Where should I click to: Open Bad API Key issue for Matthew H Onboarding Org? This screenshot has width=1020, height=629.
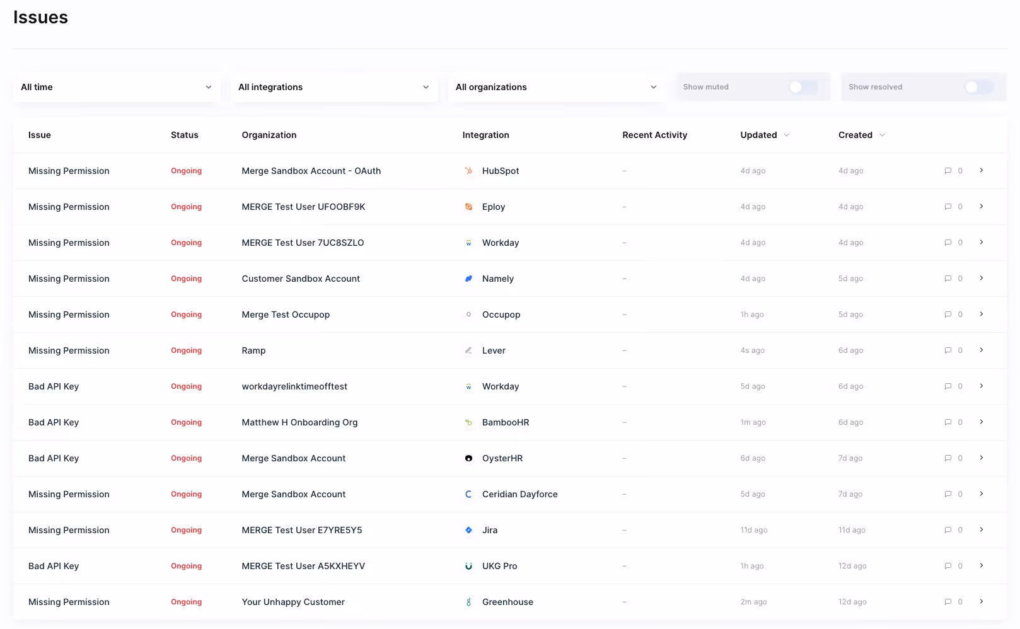tap(54, 422)
